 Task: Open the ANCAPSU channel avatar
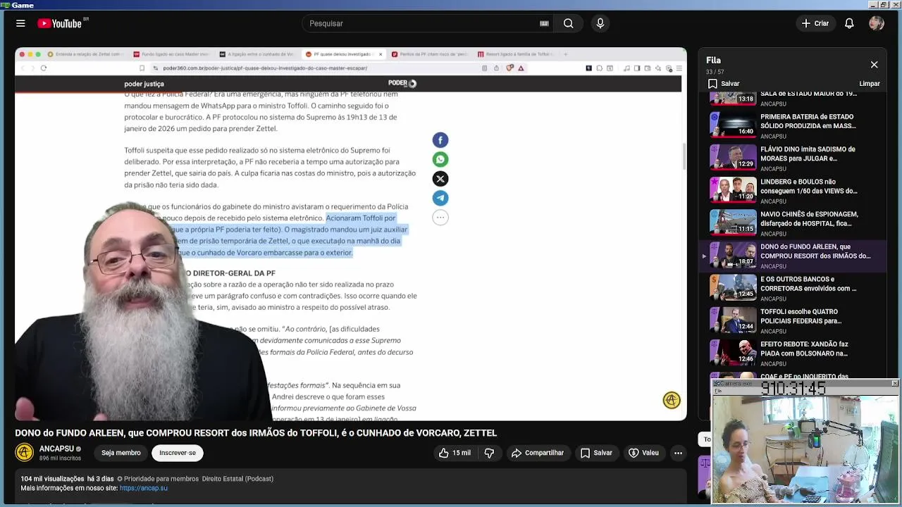24,453
